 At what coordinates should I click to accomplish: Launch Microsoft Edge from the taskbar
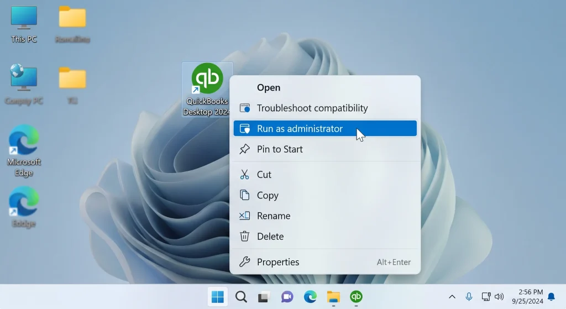point(310,297)
